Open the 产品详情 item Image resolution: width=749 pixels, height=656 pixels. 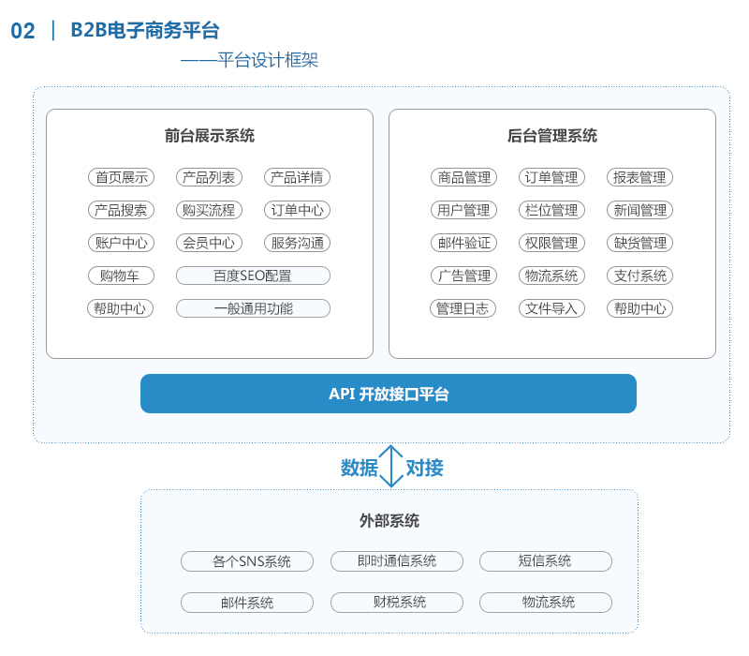tap(297, 177)
